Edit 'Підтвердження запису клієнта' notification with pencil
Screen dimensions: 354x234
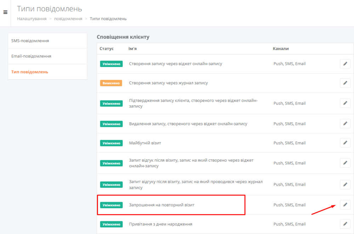[345, 103]
